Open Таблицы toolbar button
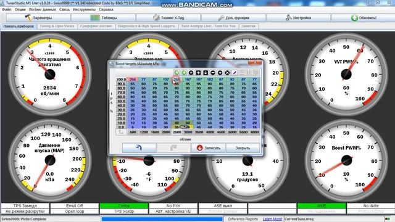395x222 pixels. [104, 18]
